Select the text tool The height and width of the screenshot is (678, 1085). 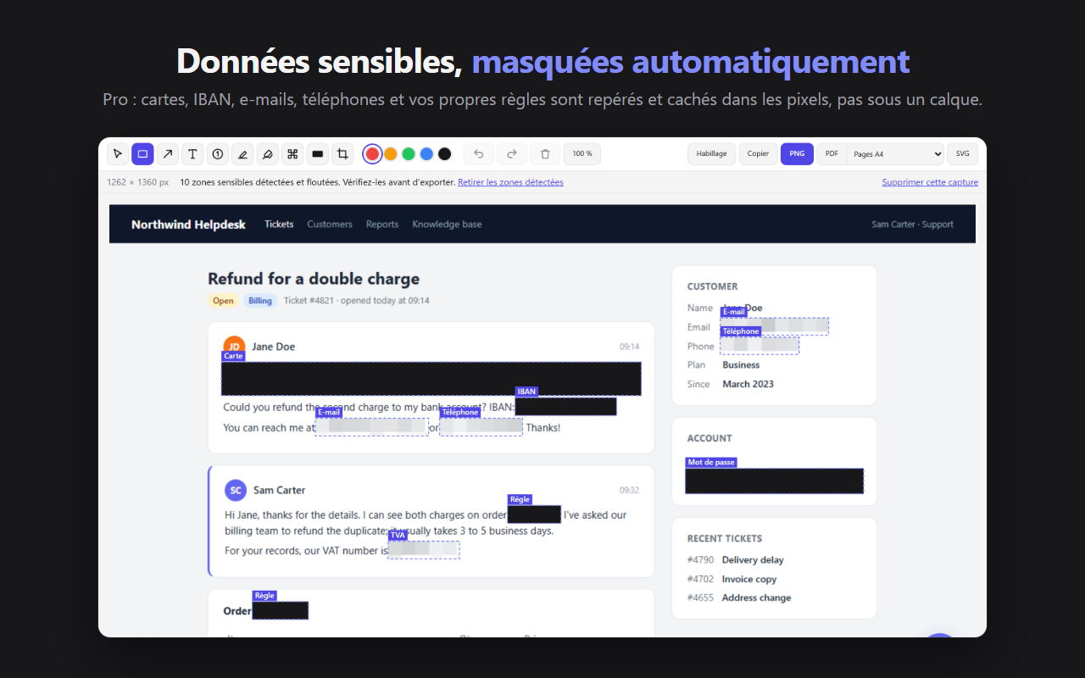[x=192, y=154]
